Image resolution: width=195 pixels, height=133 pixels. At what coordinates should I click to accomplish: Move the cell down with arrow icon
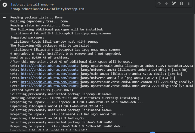[167, 3]
